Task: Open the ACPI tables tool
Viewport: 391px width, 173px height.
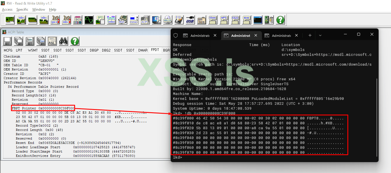Action: coord(145,20)
